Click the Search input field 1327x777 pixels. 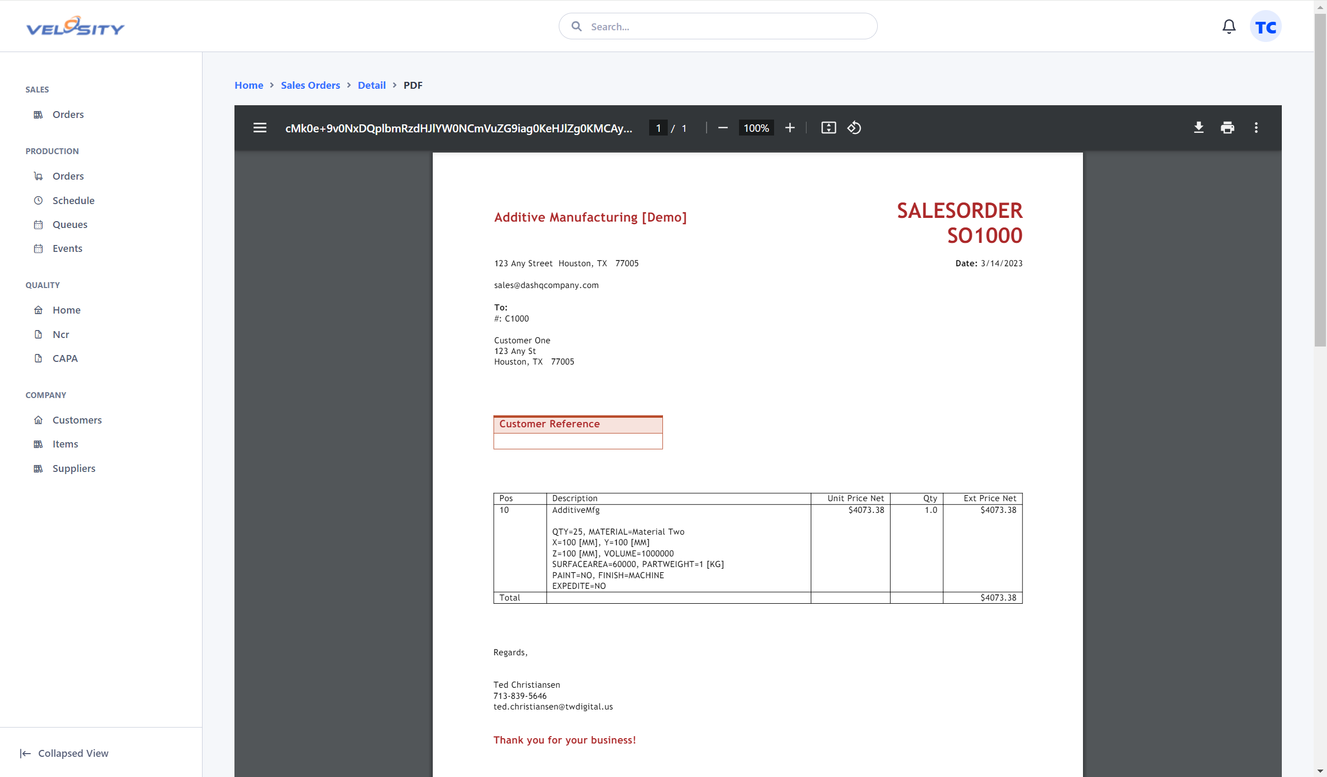tap(718, 26)
